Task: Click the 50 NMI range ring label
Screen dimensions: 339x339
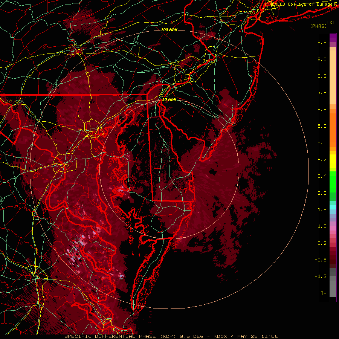Action: click(x=169, y=100)
